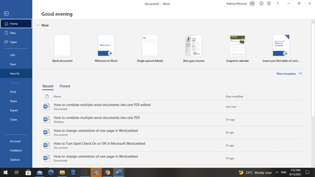The image size is (315, 177).
Task: Open Print from the sidebar
Action: tap(13, 92)
